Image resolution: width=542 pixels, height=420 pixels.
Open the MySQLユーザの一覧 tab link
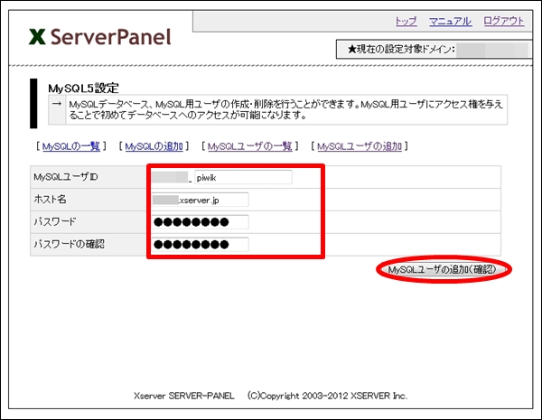click(250, 146)
